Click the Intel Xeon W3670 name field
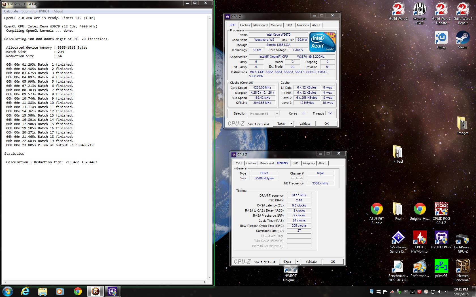 (x=278, y=35)
